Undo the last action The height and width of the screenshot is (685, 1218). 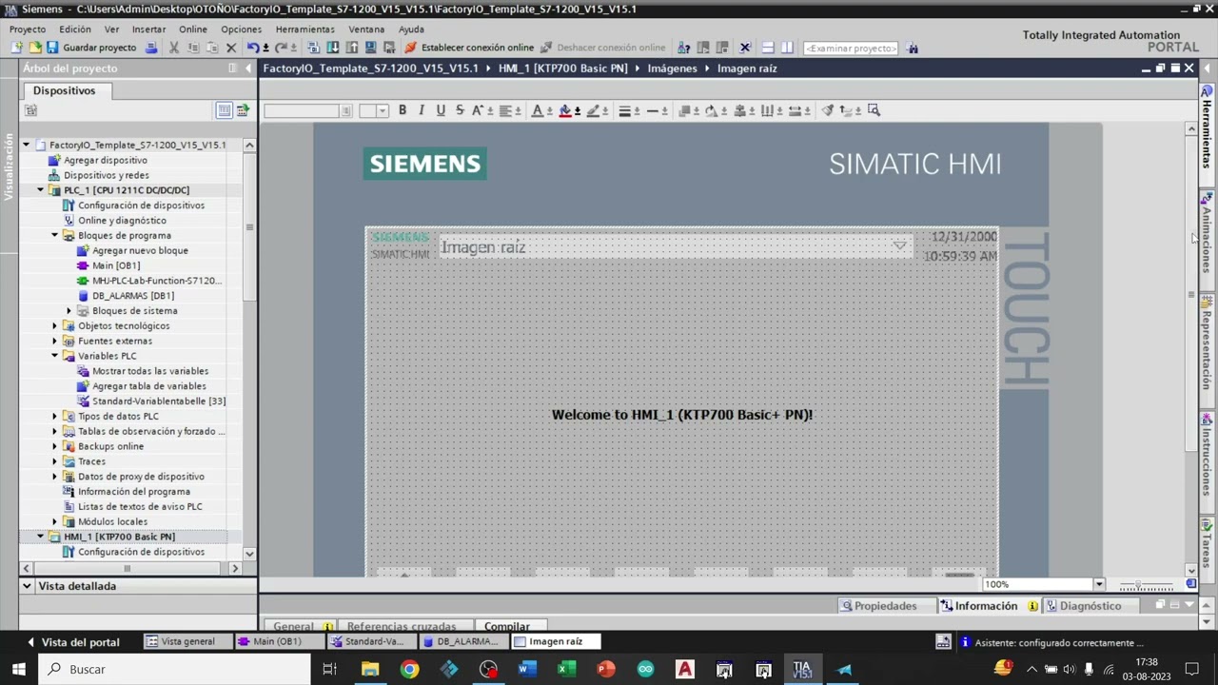tap(252, 48)
